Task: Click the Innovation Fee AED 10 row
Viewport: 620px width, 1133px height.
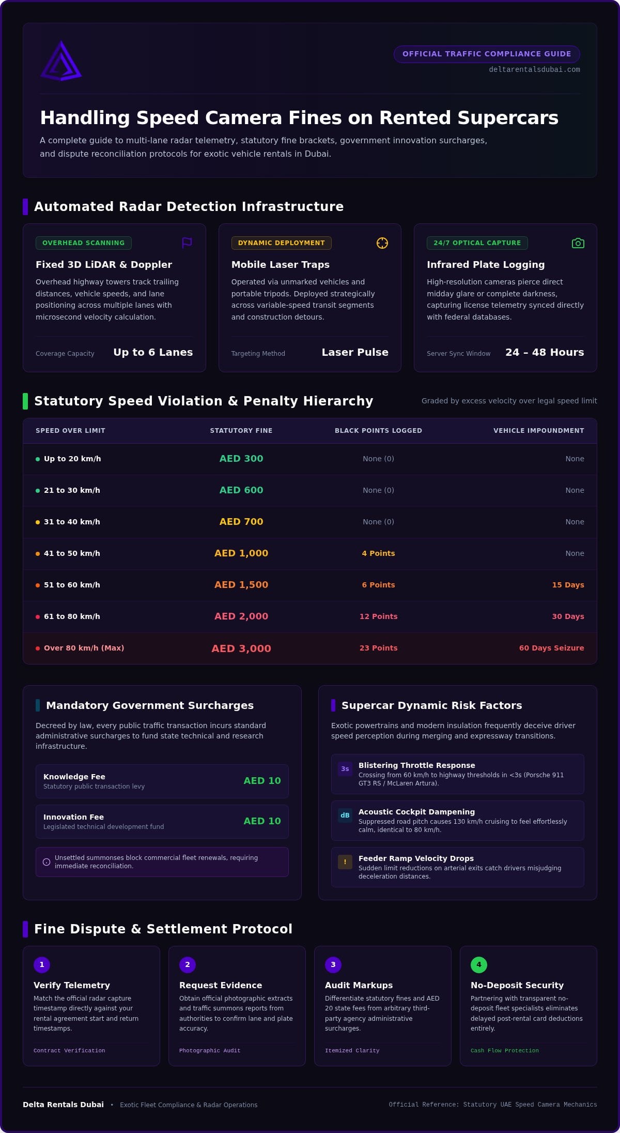Action: (x=162, y=822)
